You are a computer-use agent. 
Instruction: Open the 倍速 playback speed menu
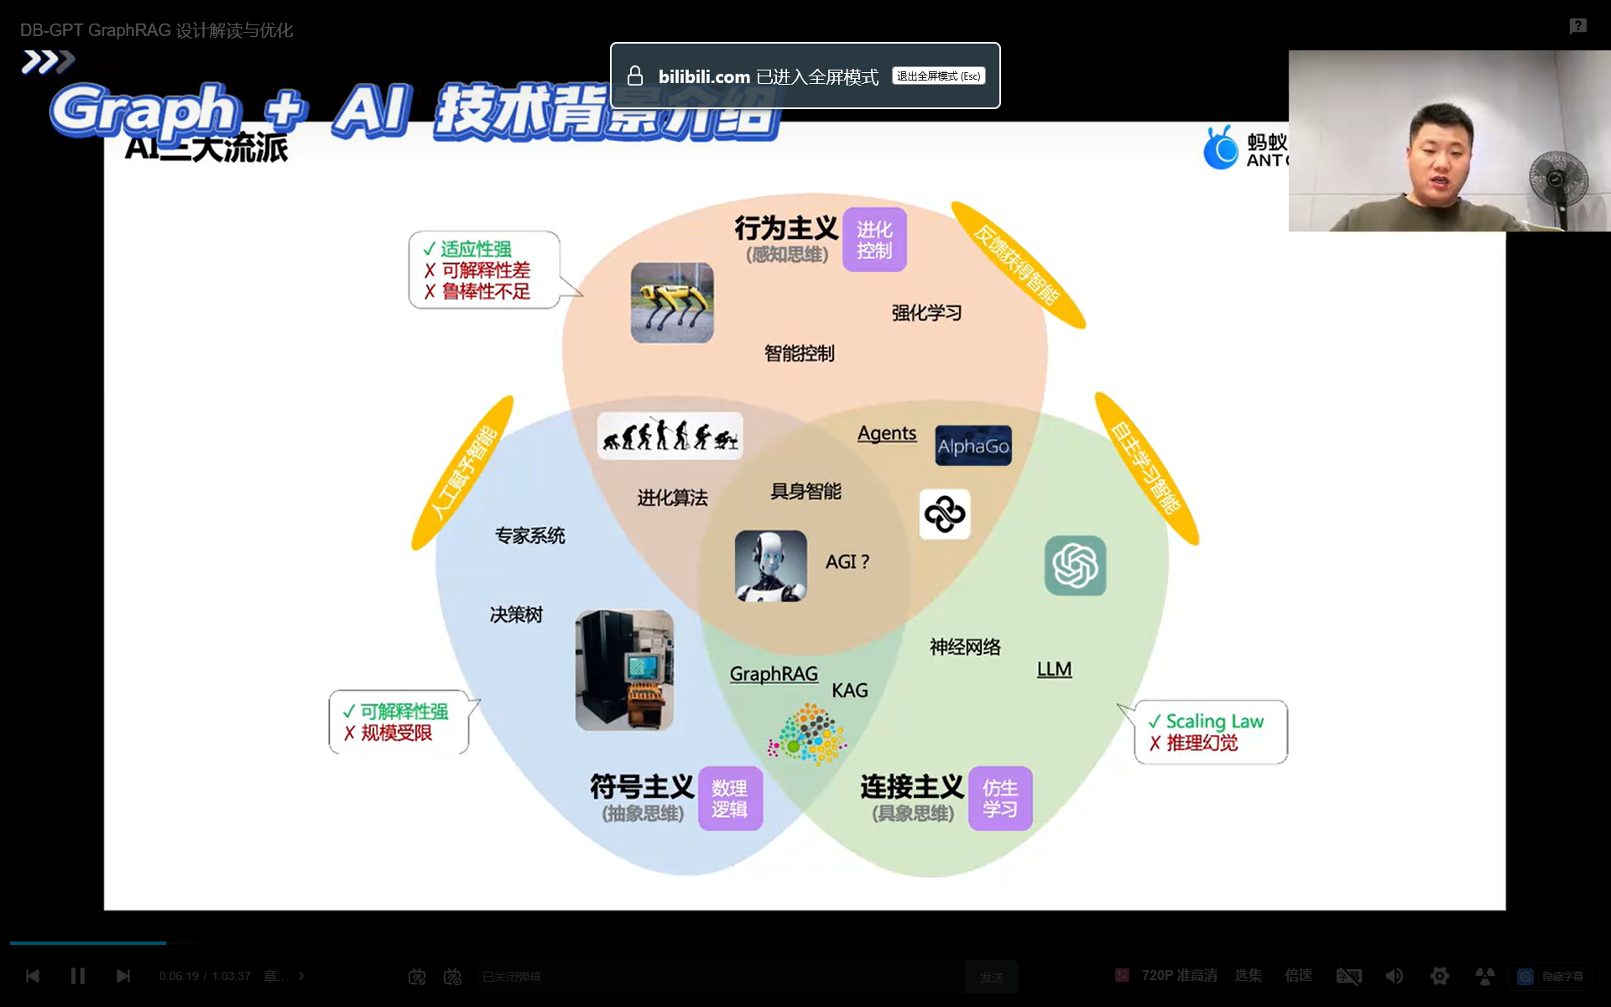pyautogui.click(x=1298, y=976)
